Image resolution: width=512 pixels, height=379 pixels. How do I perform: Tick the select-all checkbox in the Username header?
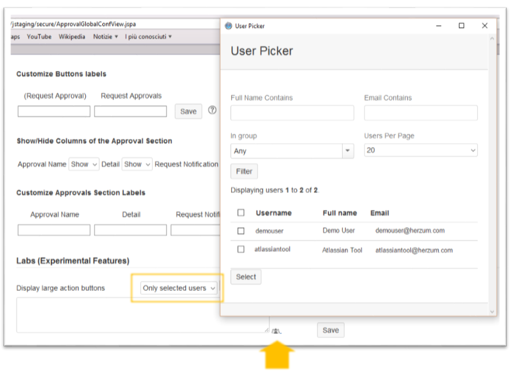tap(241, 212)
